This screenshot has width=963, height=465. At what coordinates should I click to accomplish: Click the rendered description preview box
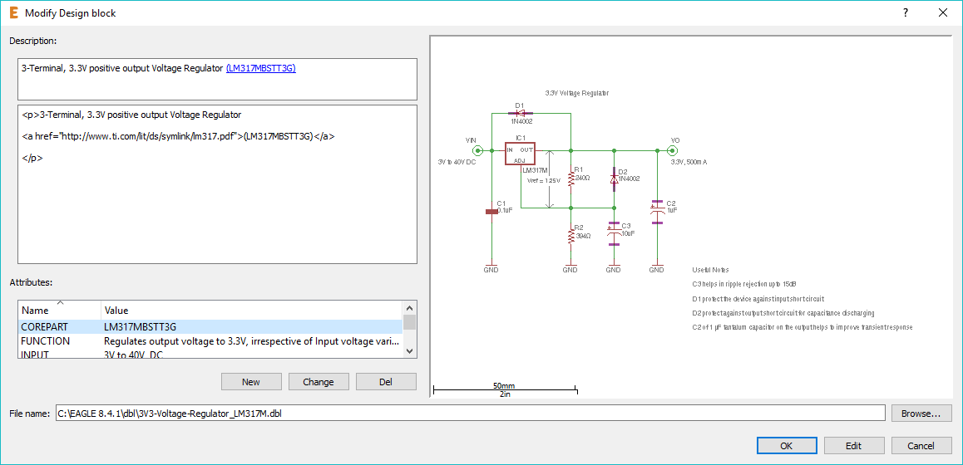217,79
